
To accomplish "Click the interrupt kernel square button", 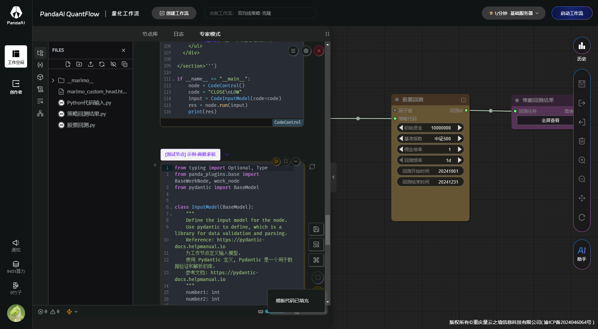I will click(318, 278).
